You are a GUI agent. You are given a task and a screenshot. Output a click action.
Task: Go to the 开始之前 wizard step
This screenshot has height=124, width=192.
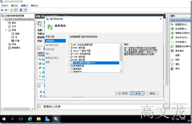click(x=50, y=36)
